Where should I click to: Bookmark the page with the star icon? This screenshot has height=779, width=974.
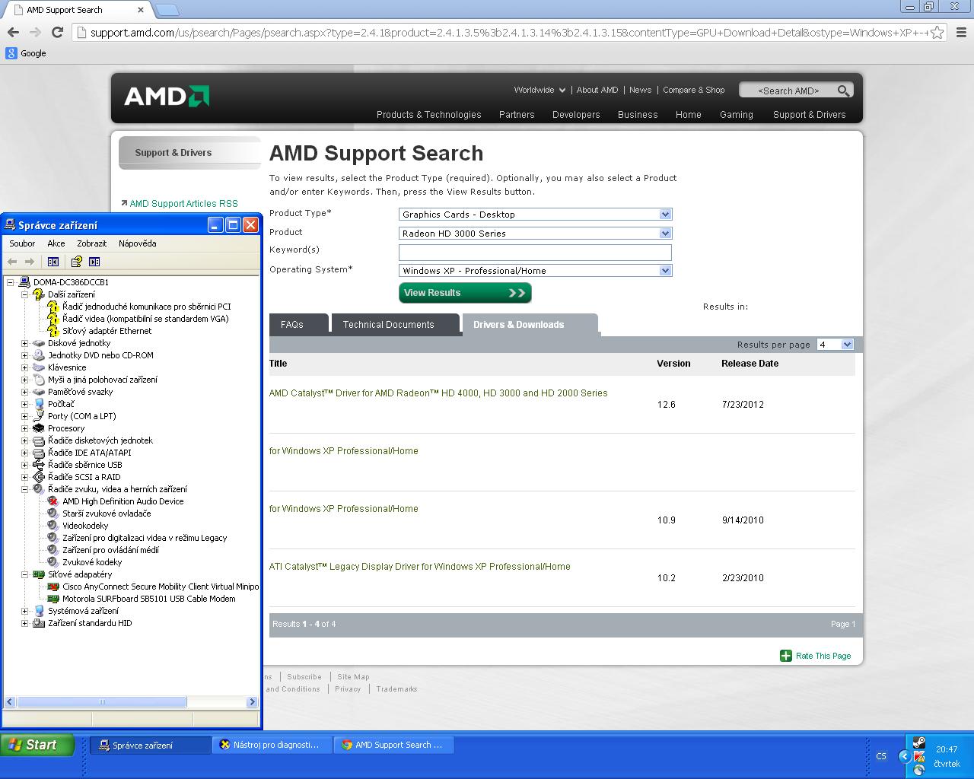(937, 32)
